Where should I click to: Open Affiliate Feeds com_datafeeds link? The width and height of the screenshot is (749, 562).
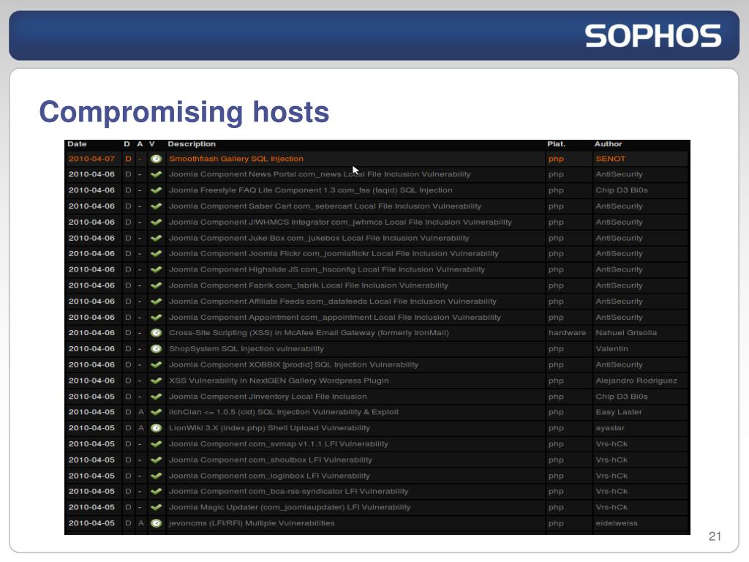tap(333, 301)
